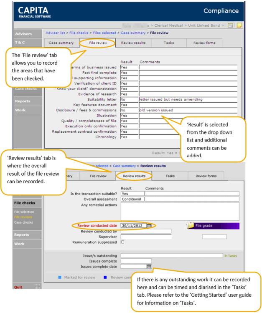Open Result dropdown for Evidence of research
Screen dimensions: 262x313
129,94
